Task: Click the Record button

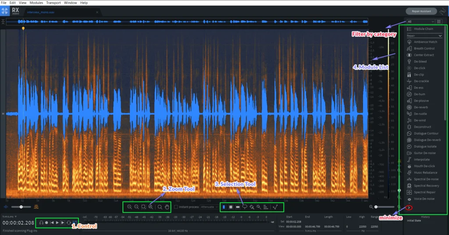Action: [46, 222]
